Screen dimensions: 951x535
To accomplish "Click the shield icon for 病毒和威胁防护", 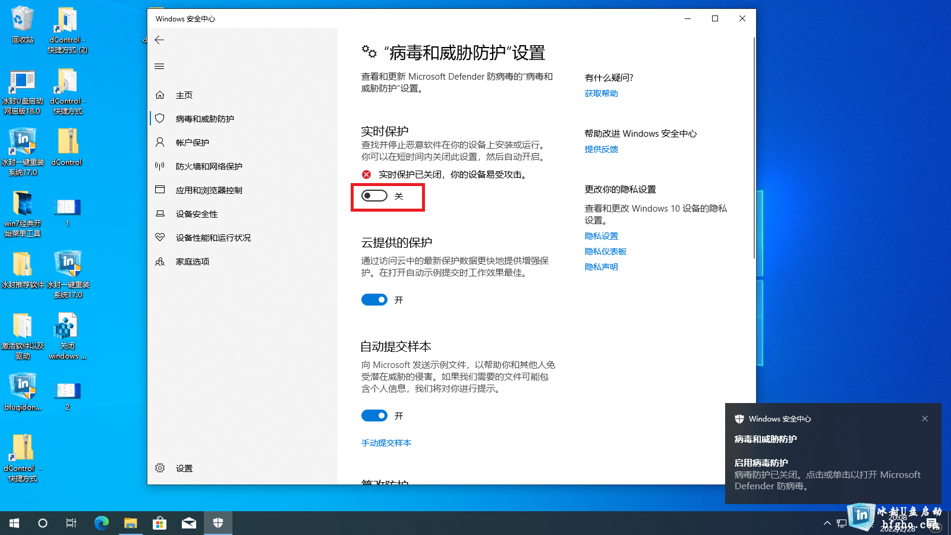I will point(160,119).
